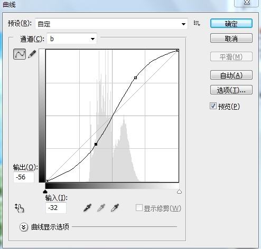Pick the black point eyedropper
This screenshot has width=261, height=249.
(87, 208)
